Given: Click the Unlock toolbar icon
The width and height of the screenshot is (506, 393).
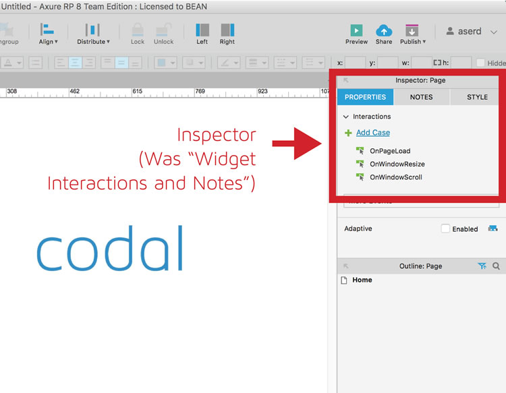Looking at the screenshot, I should click(x=164, y=34).
